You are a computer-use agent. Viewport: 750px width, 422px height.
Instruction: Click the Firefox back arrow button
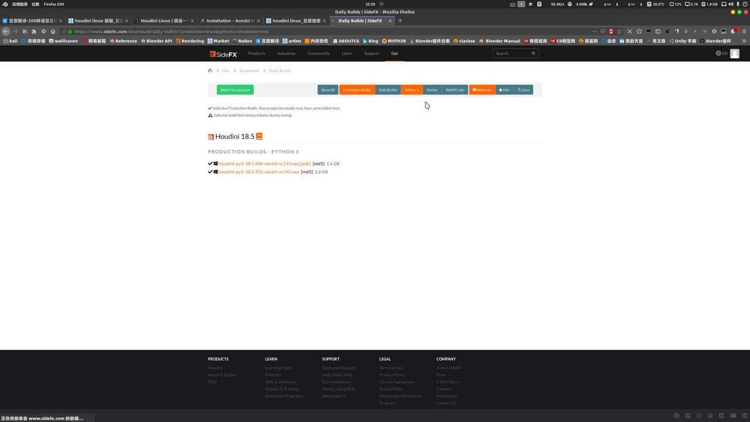pyautogui.click(x=6, y=31)
